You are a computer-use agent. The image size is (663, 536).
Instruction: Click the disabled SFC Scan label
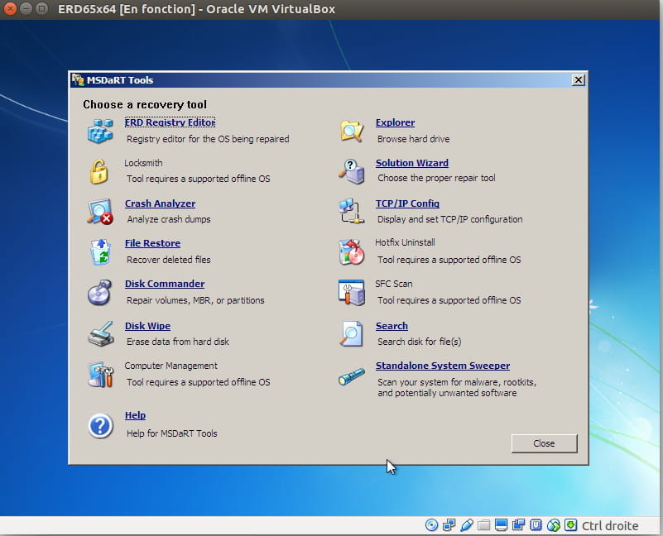394,284
